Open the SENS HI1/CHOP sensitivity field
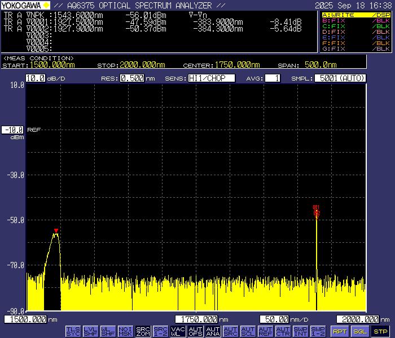The image size is (395, 338). (212, 78)
